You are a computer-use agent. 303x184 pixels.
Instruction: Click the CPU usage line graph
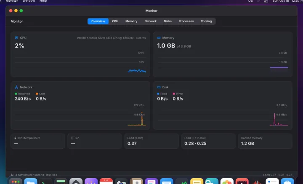[x=137, y=71]
